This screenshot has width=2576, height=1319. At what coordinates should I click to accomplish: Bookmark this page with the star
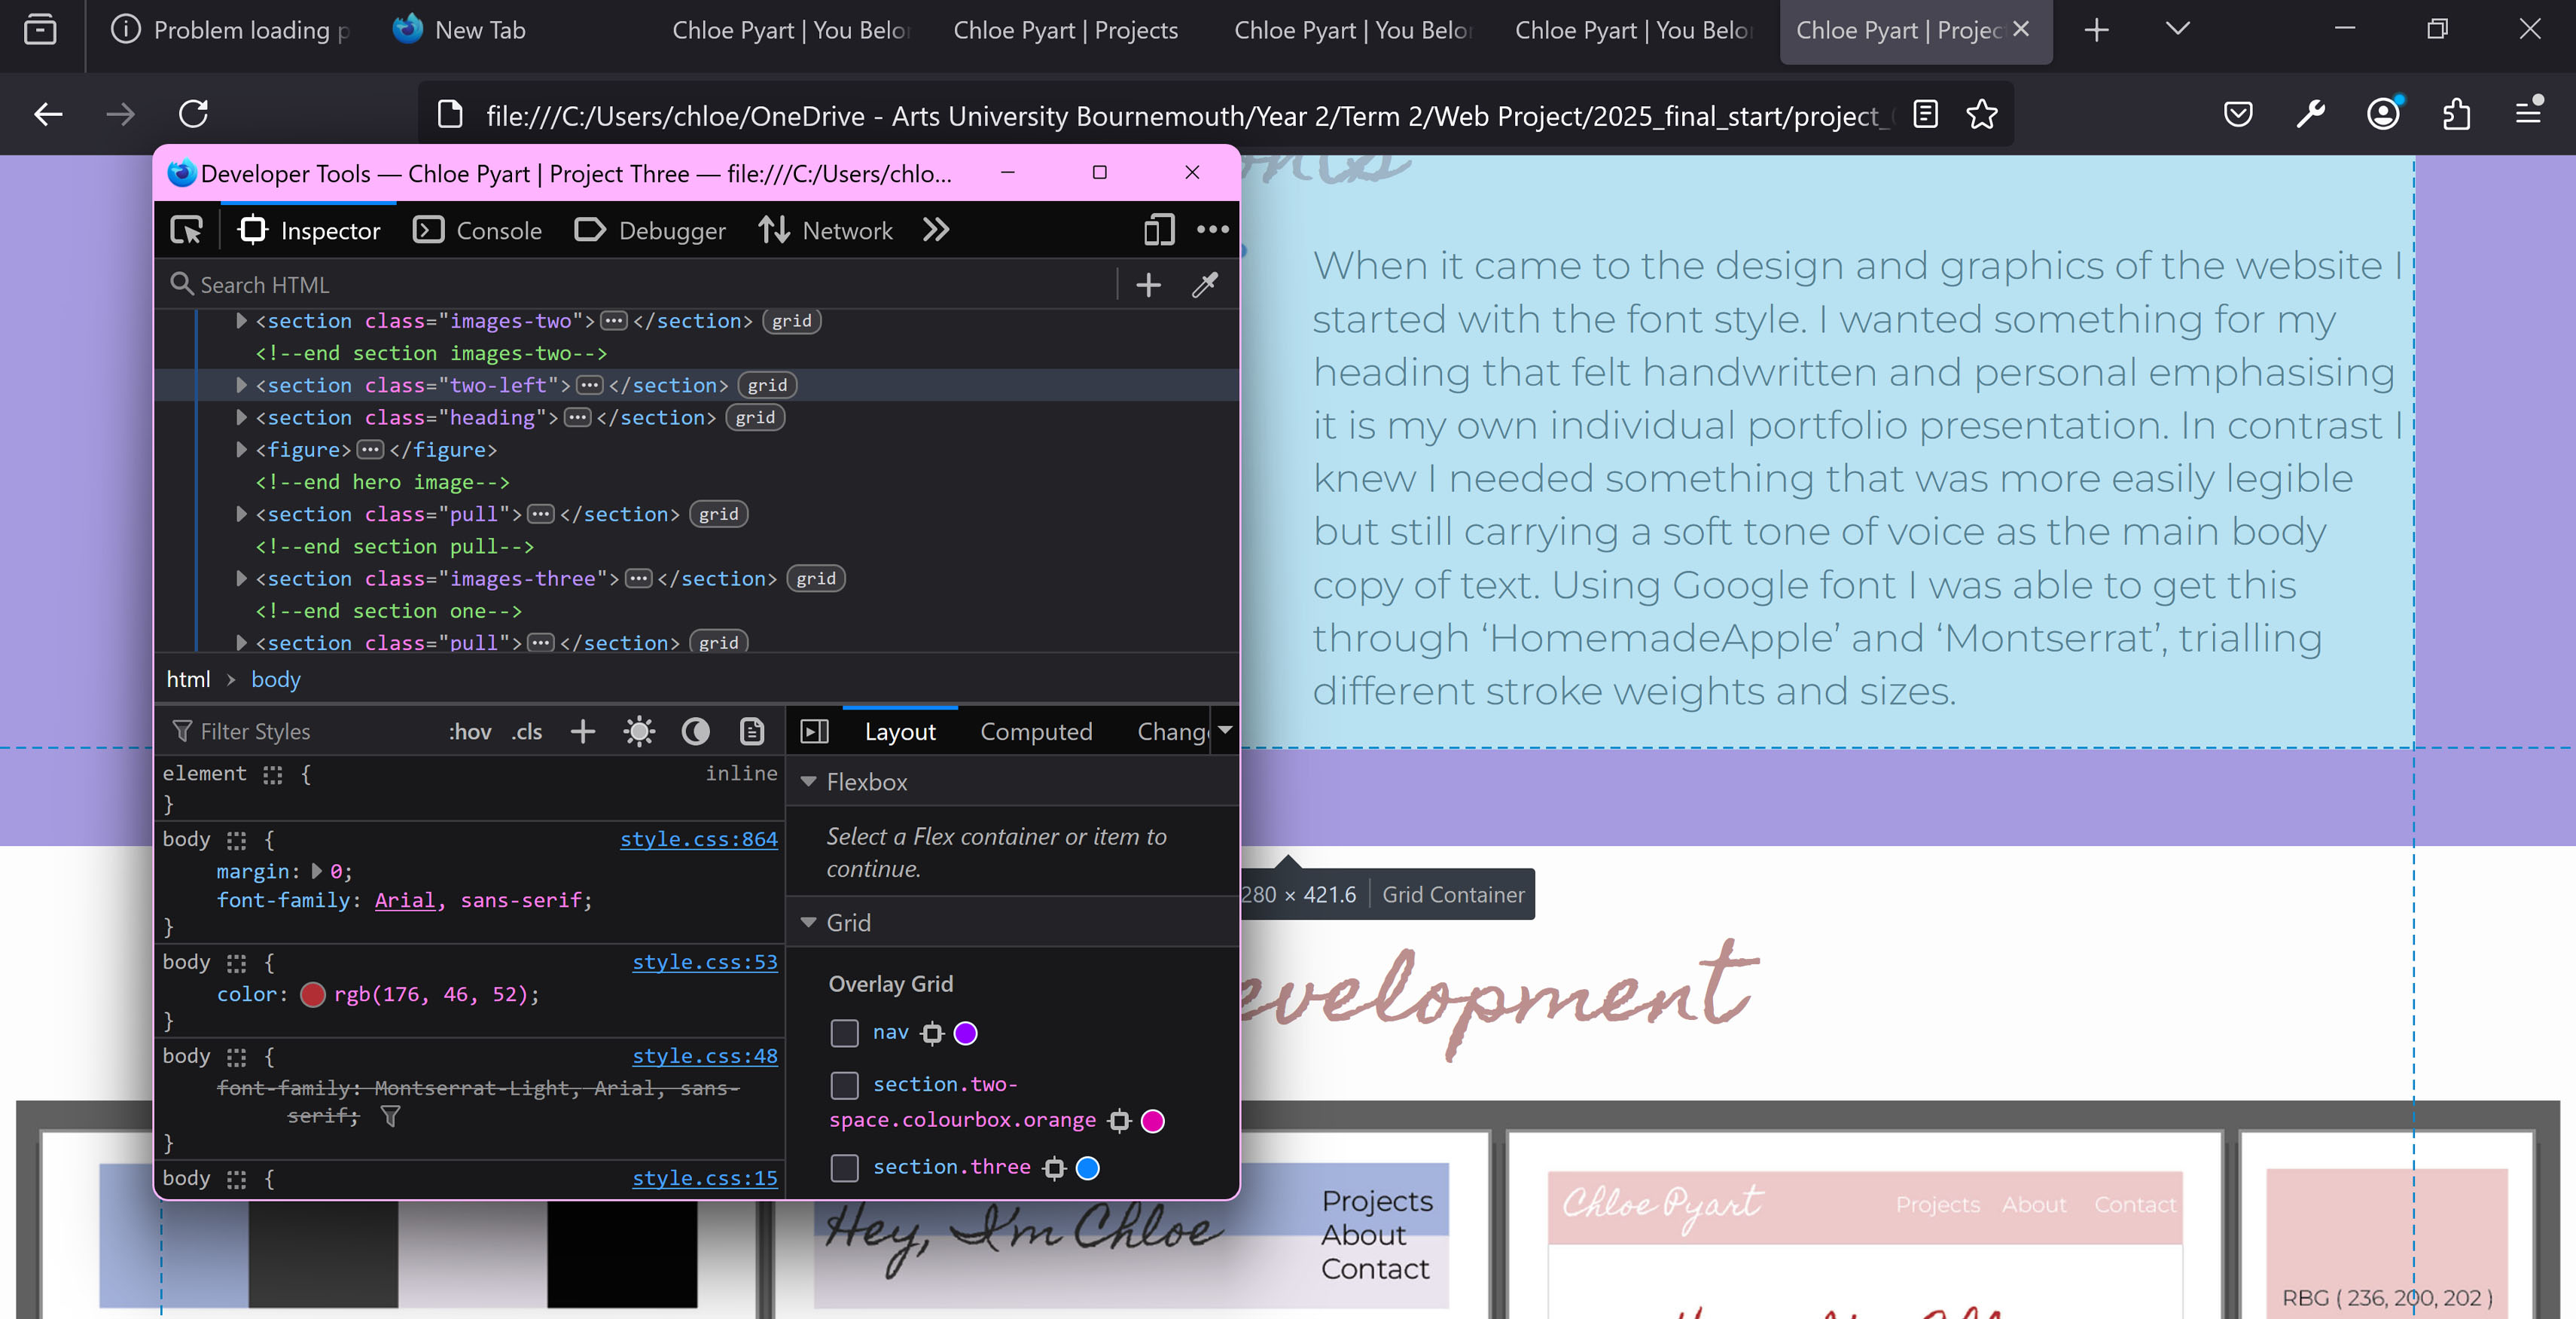1981,113
